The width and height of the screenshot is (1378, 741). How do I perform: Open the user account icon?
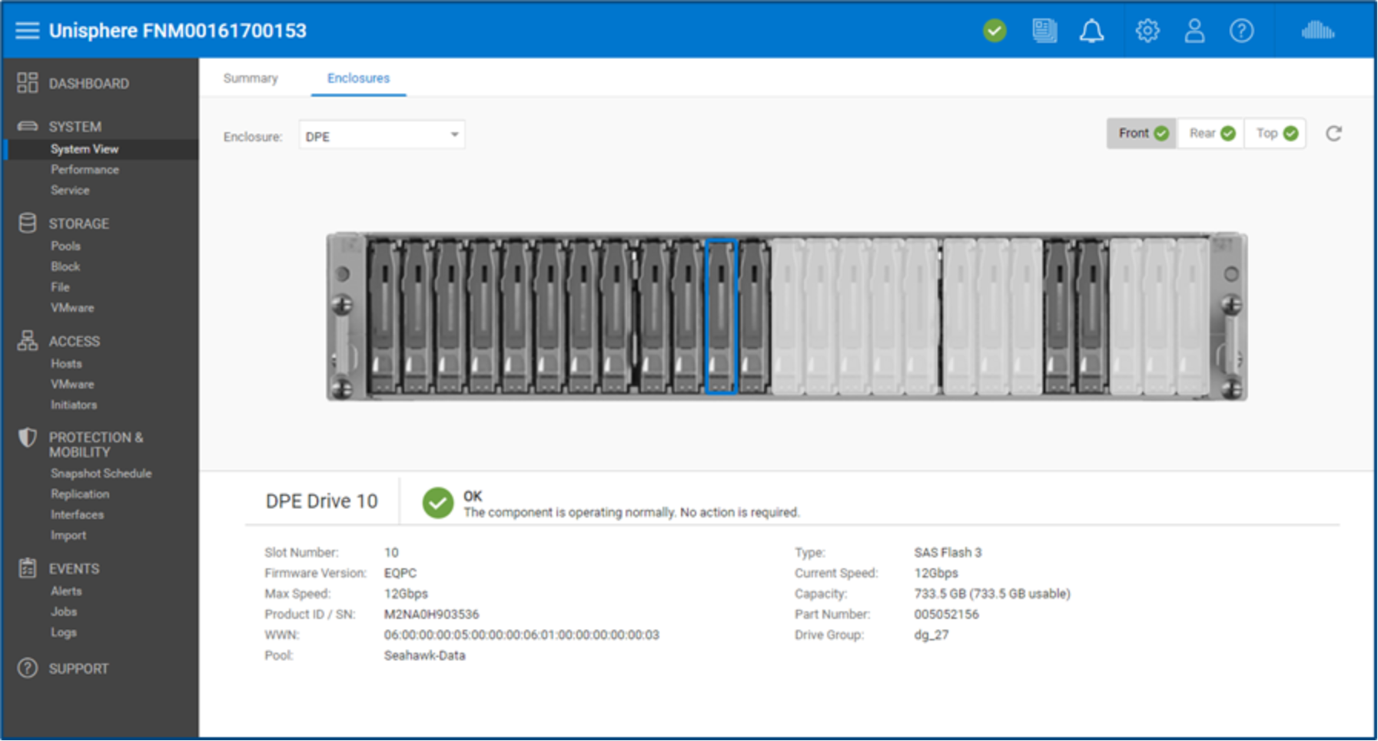pyautogui.click(x=1194, y=31)
